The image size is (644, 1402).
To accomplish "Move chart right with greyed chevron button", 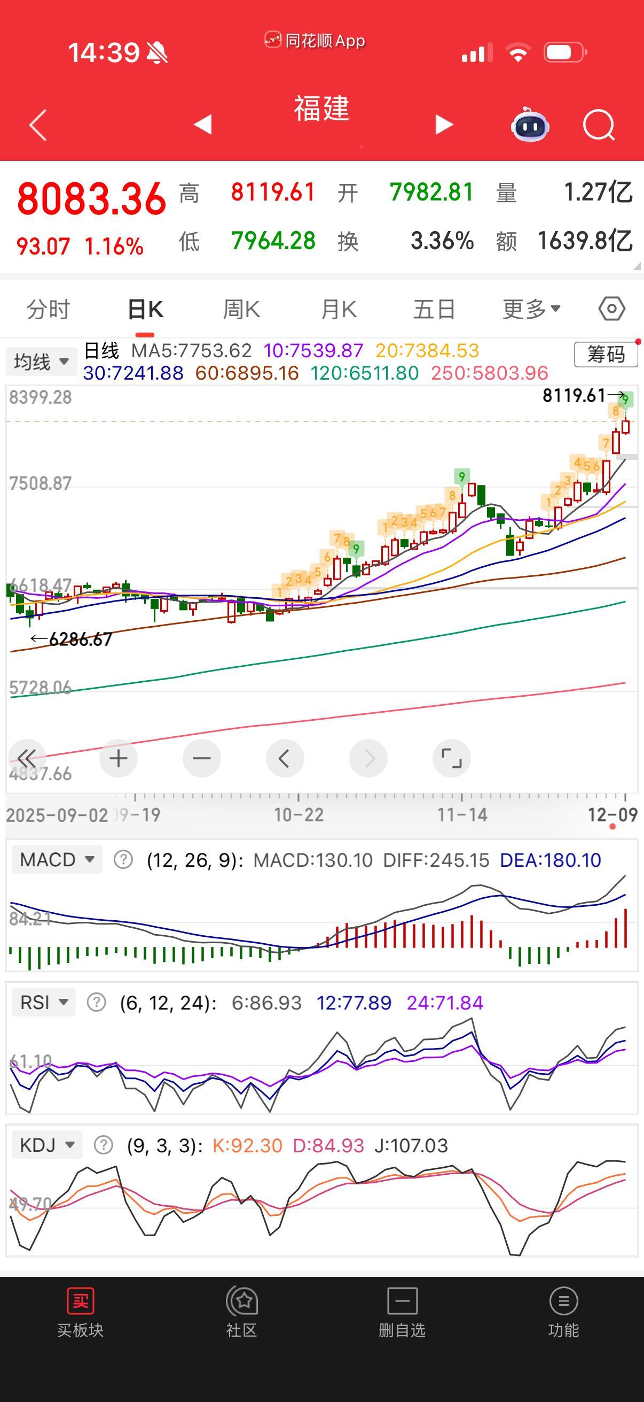I will (x=368, y=758).
